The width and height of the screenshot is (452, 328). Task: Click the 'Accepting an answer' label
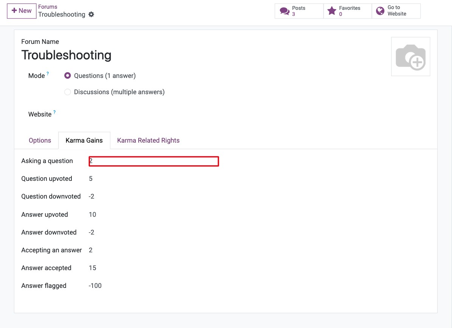pyautogui.click(x=52, y=250)
